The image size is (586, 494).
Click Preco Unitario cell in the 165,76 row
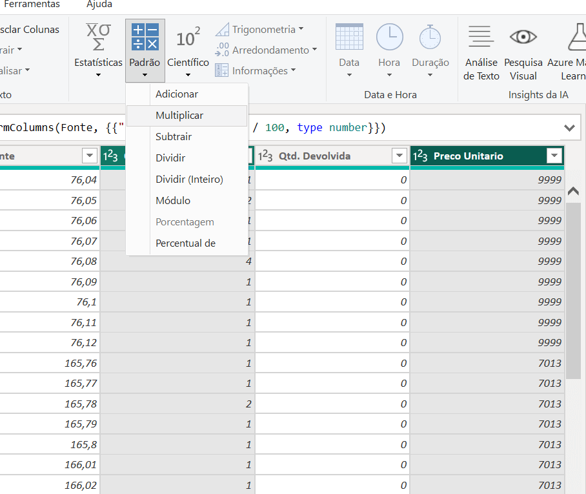487,364
